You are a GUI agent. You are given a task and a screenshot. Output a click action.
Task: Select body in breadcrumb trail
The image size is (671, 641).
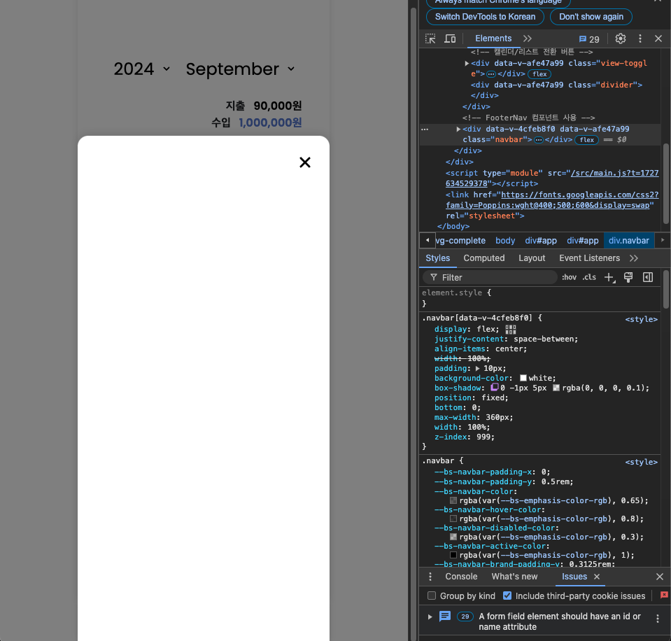pos(505,241)
